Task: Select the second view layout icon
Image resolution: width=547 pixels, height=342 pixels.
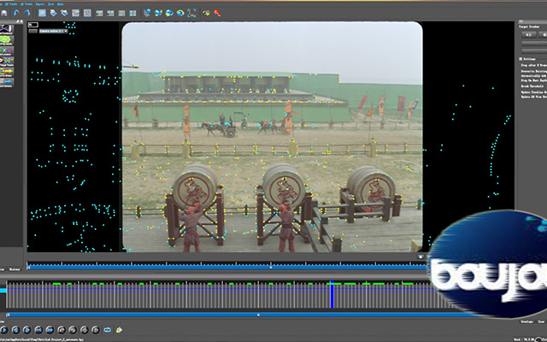Action: click(110, 14)
